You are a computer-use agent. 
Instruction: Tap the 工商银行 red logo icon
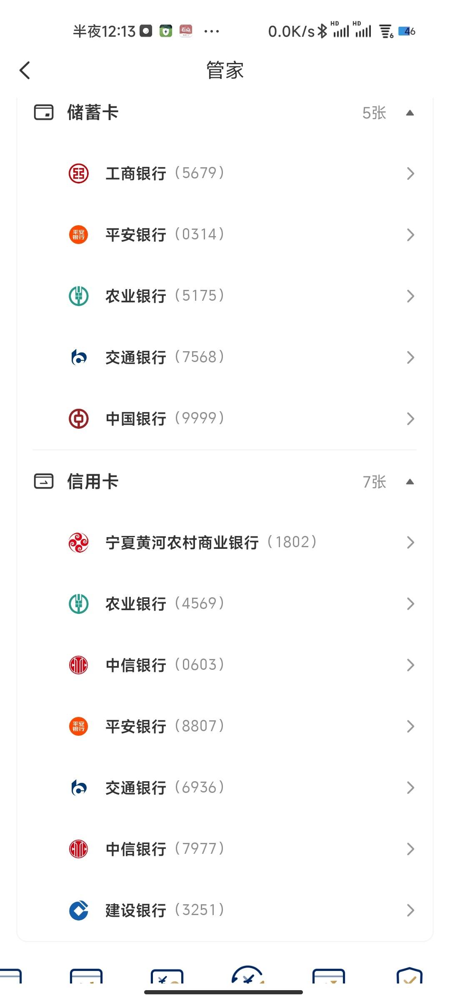click(78, 173)
